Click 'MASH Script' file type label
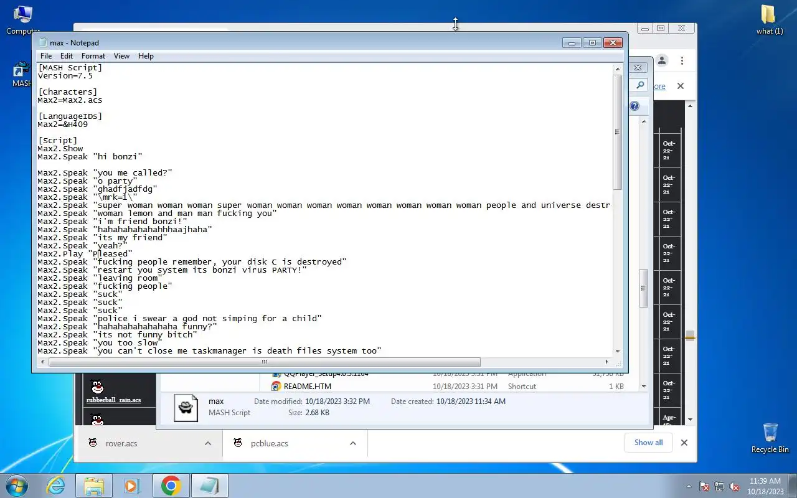This screenshot has height=498, width=797. pyautogui.click(x=229, y=413)
